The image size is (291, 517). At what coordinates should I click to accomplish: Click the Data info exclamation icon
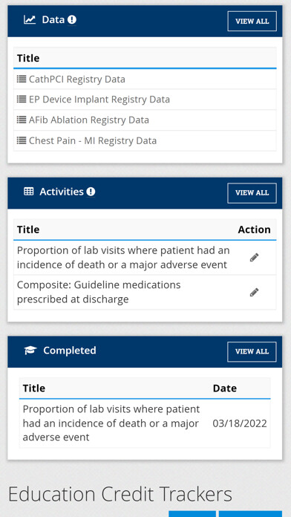pos(72,20)
